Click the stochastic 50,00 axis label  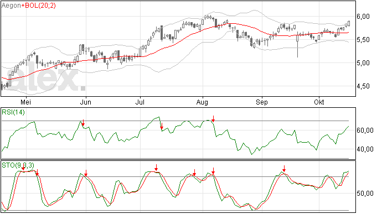365,194
